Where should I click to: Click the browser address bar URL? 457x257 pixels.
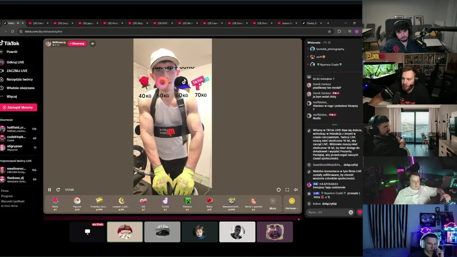(x=171, y=31)
